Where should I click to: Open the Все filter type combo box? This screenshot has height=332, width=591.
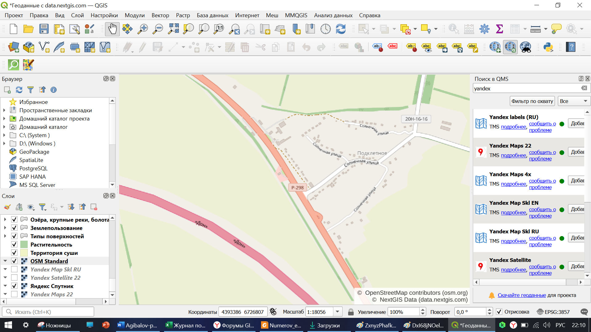click(573, 101)
